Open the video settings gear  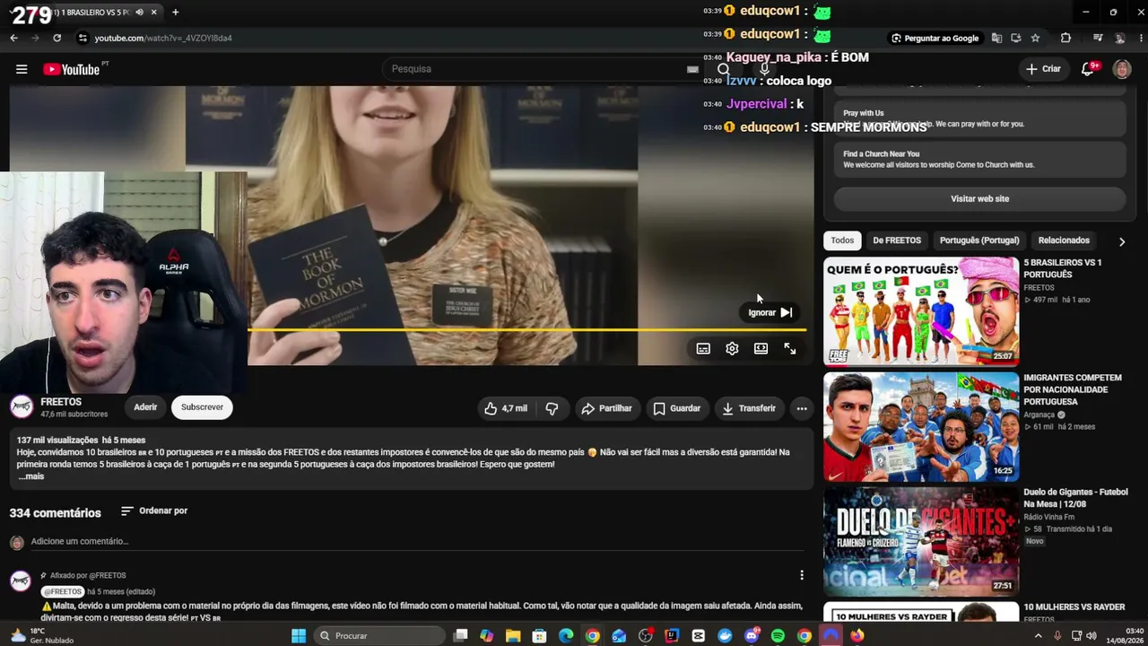coord(732,348)
